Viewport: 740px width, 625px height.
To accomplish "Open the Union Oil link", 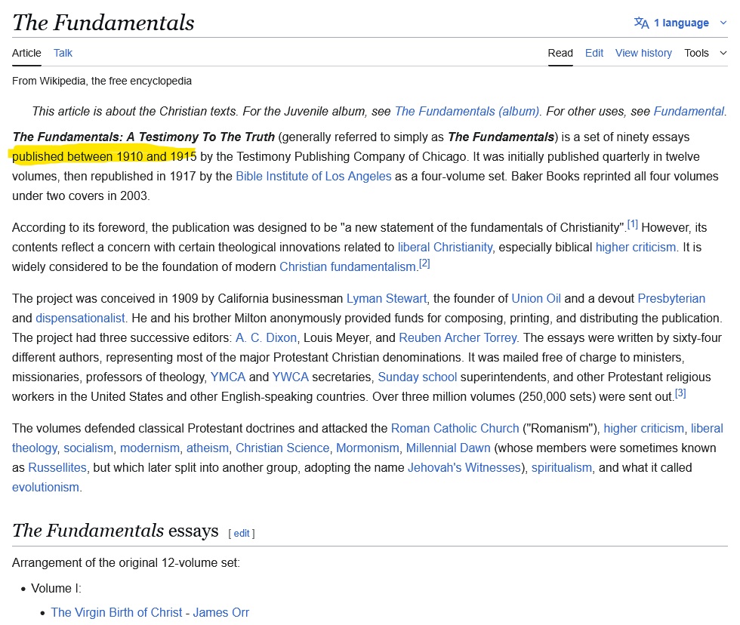I will 536,299.
